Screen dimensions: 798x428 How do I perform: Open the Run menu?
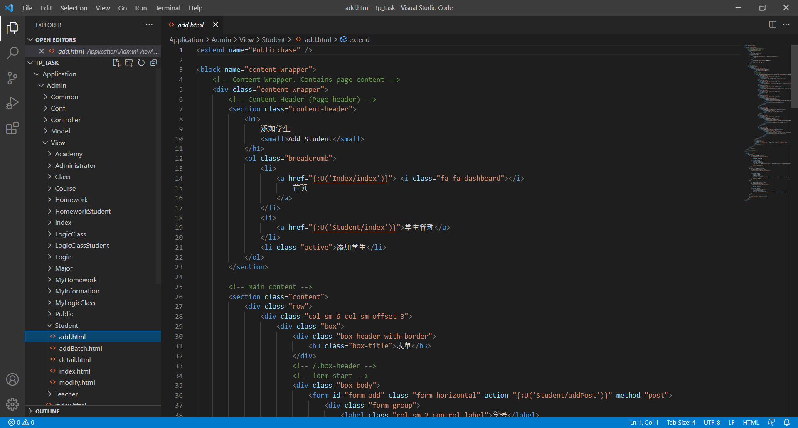[141, 8]
